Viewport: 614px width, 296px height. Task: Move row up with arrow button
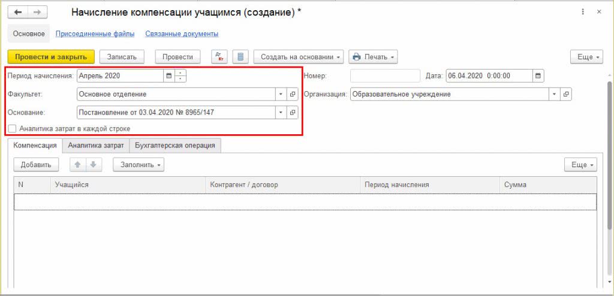pos(77,165)
